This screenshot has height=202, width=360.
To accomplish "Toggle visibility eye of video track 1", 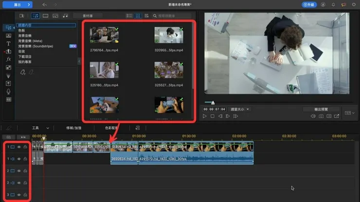I will 19,147.
